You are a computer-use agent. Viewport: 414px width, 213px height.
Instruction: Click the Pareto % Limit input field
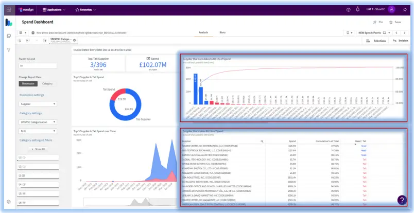(x=38, y=66)
